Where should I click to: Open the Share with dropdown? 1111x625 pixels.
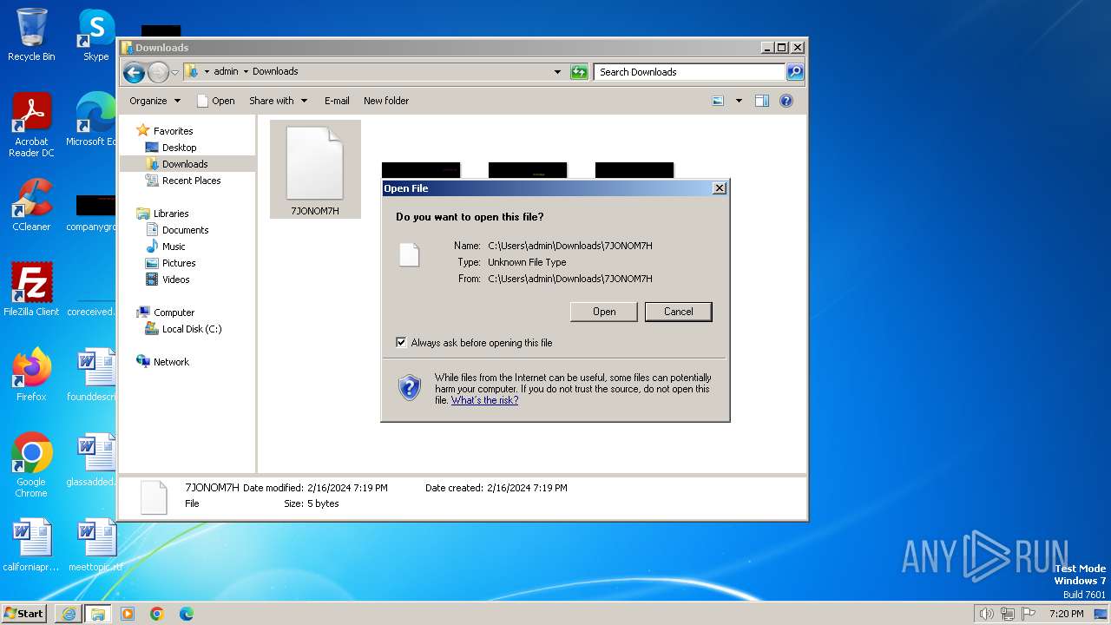[279, 101]
